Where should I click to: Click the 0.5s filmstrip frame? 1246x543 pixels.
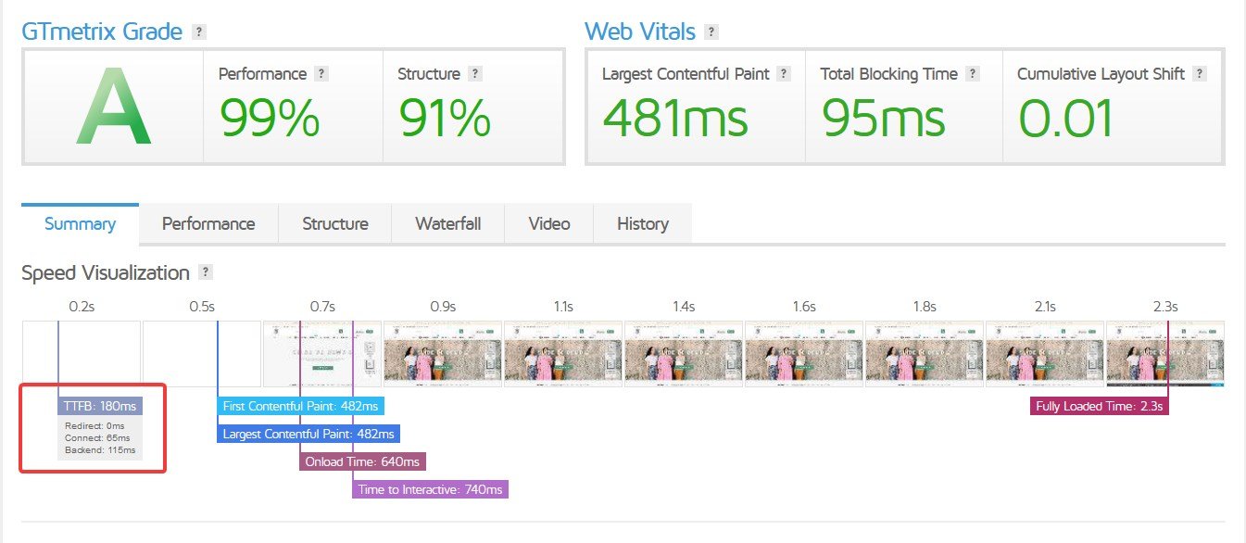tap(202, 354)
